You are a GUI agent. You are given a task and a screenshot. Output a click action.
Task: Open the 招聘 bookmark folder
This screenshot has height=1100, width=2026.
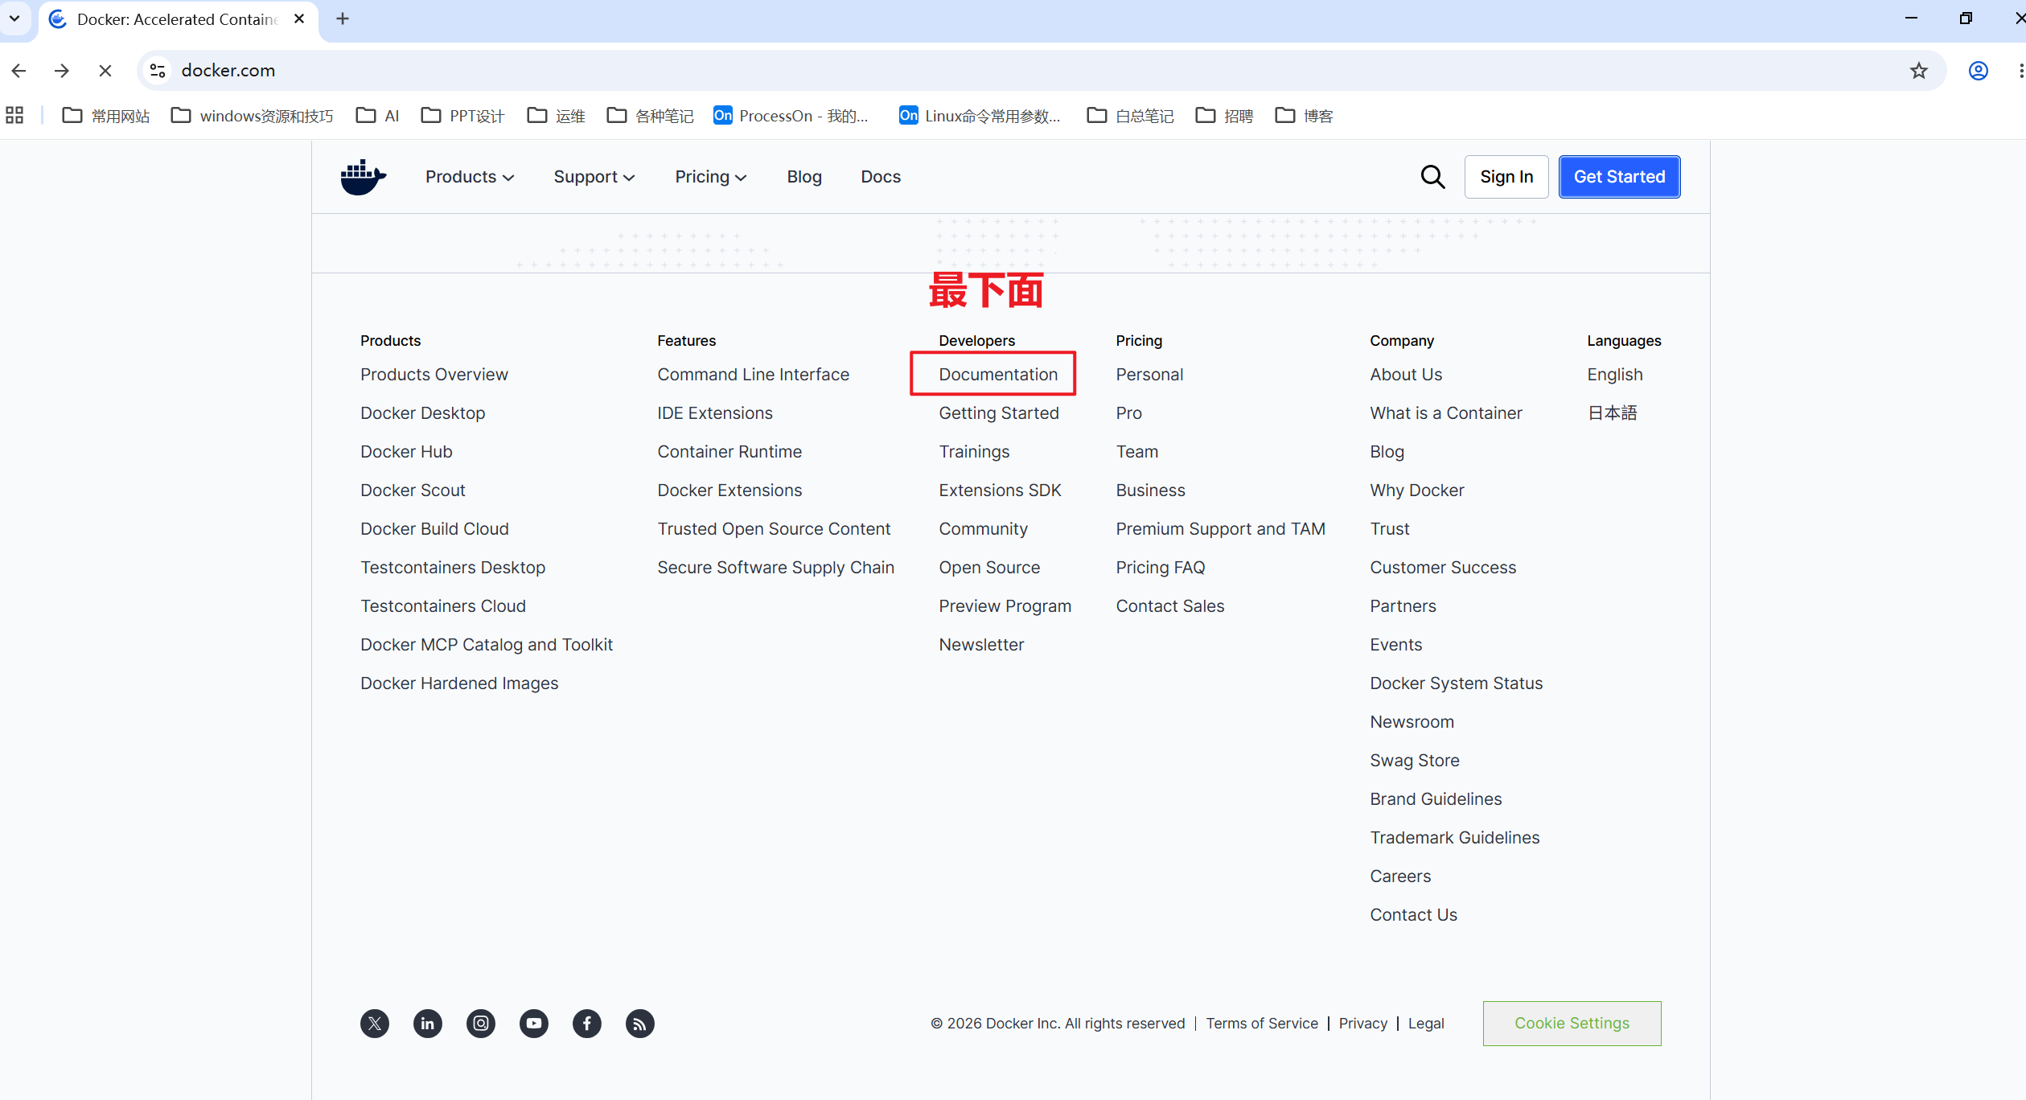tap(1225, 116)
